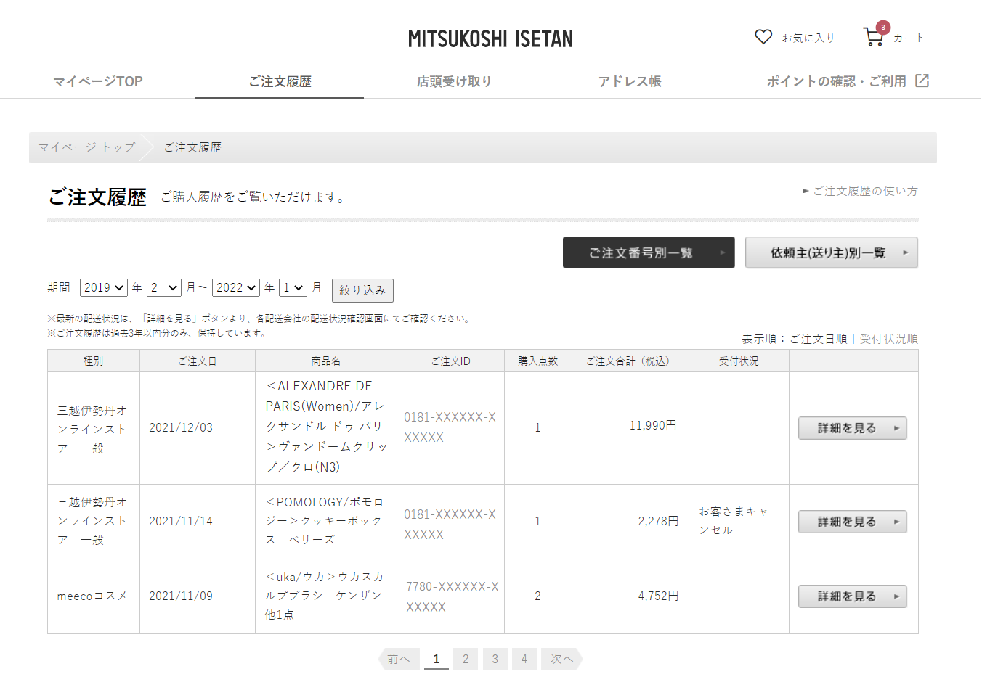Click the お客さまキャンセル status text
Viewport: 982px width, 698px height.
click(733, 521)
